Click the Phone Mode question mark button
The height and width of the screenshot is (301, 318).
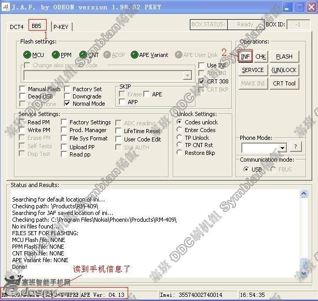coord(296,147)
